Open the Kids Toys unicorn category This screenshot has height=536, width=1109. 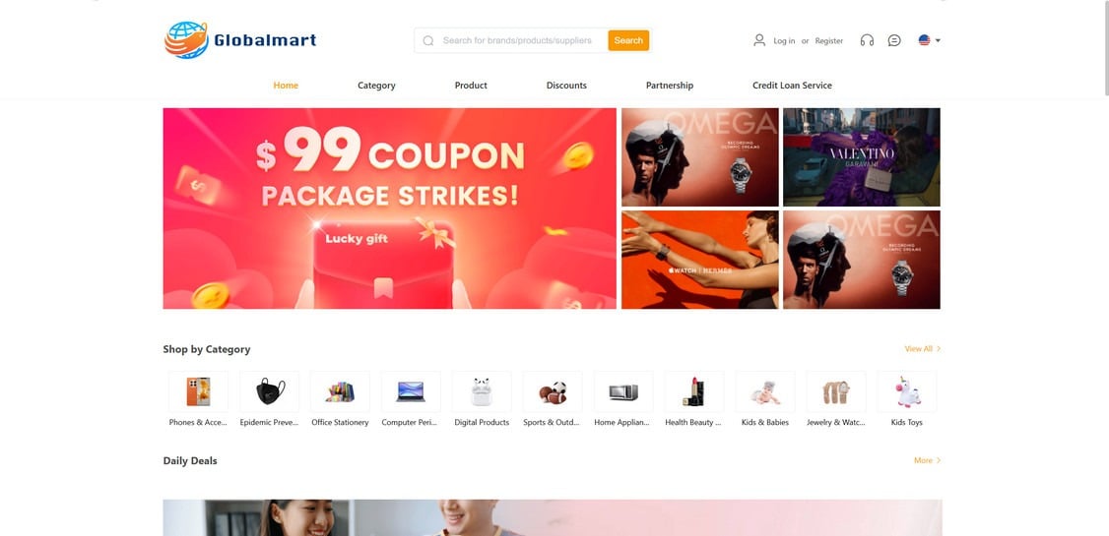click(907, 391)
